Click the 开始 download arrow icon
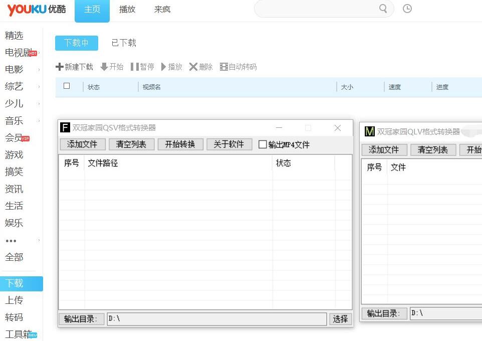The height and width of the screenshot is (341, 482). tap(103, 67)
